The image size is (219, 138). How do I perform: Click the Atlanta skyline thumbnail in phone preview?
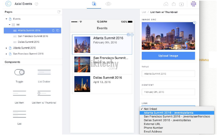pyautogui.click(x=82, y=45)
